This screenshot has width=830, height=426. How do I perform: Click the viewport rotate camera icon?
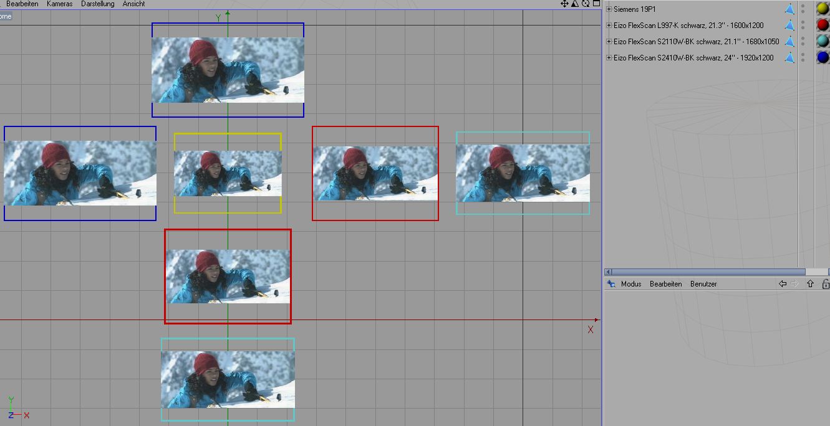pos(586,4)
